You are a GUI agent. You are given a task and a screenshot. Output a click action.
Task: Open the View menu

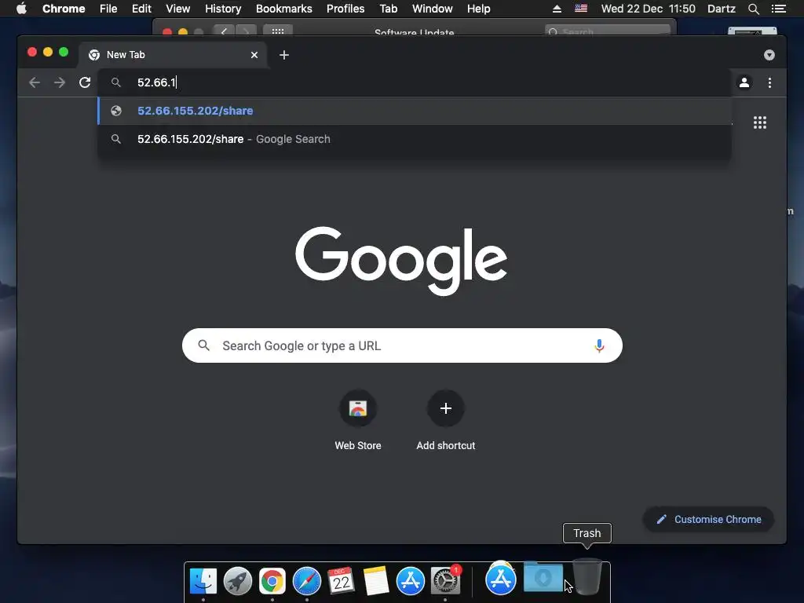pos(178,9)
